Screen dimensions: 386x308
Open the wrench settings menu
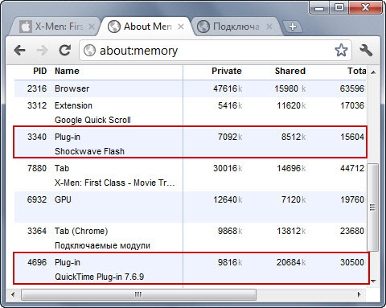[366, 50]
